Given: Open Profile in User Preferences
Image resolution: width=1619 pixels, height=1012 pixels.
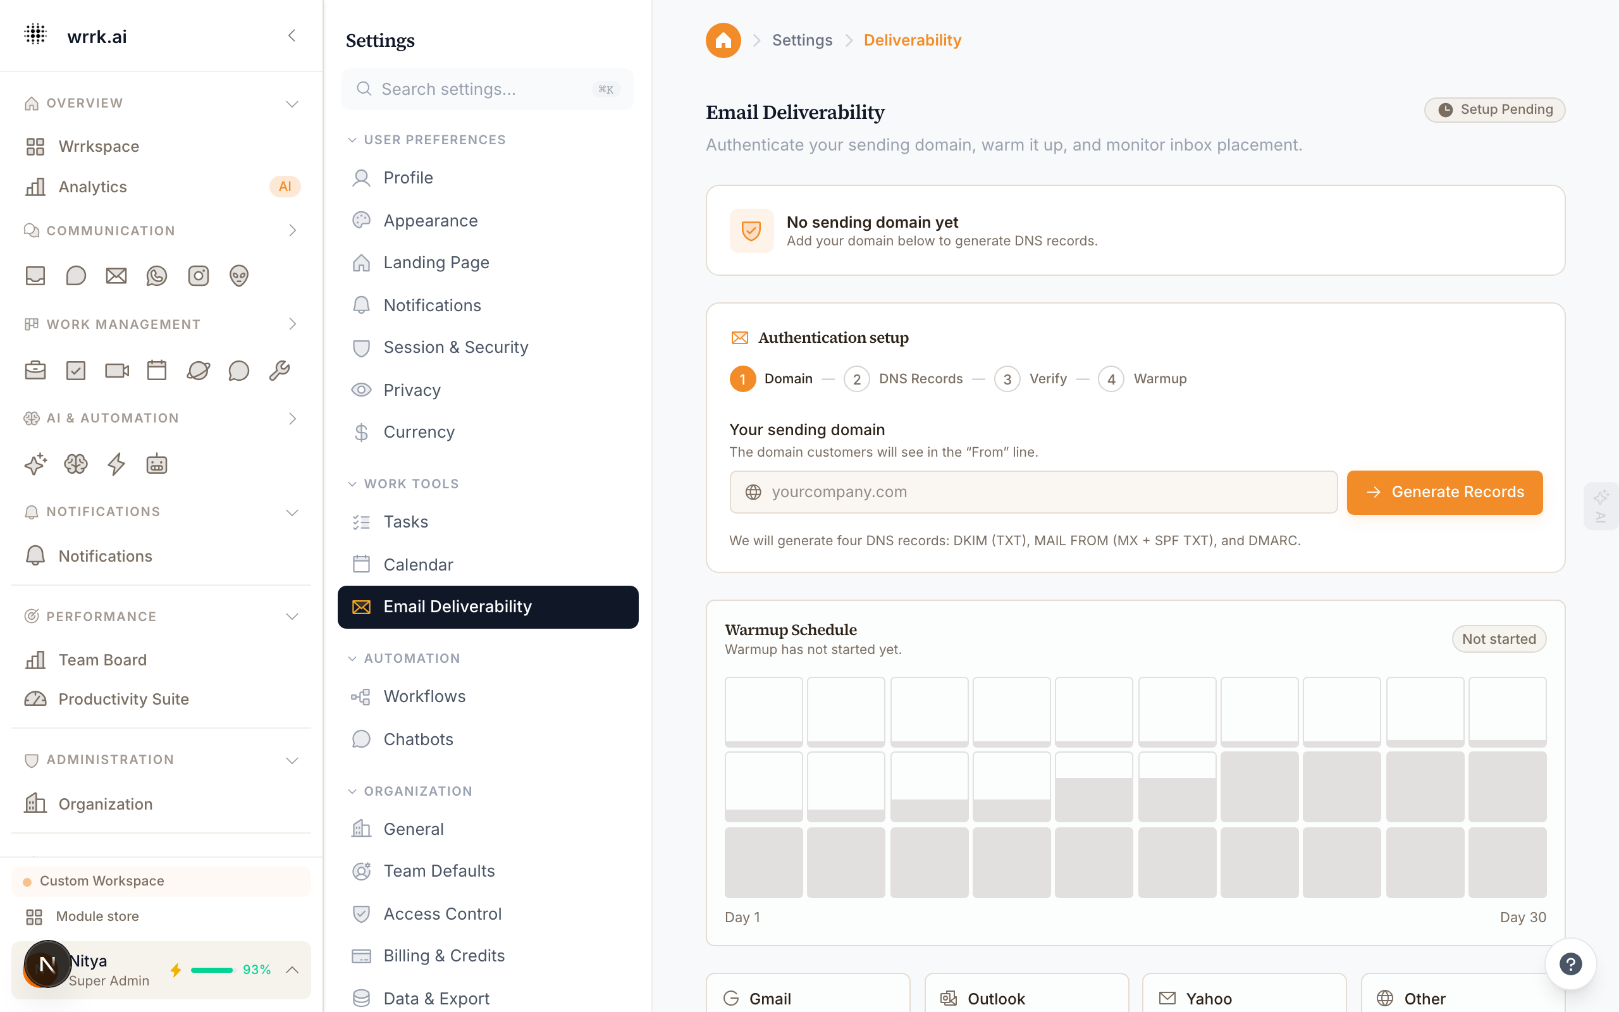Looking at the screenshot, I should 409,177.
